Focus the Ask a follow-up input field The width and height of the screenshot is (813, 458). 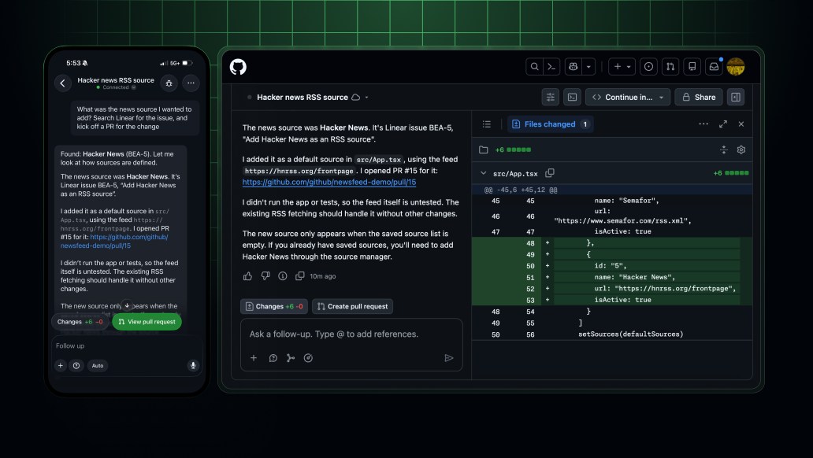pos(351,334)
